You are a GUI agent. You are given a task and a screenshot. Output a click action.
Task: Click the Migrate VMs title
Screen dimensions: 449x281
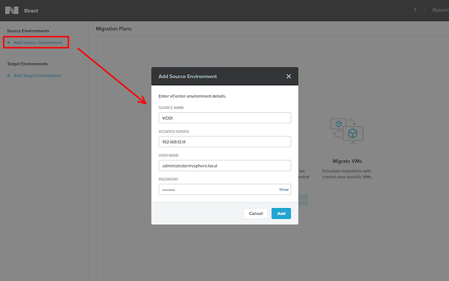click(347, 161)
